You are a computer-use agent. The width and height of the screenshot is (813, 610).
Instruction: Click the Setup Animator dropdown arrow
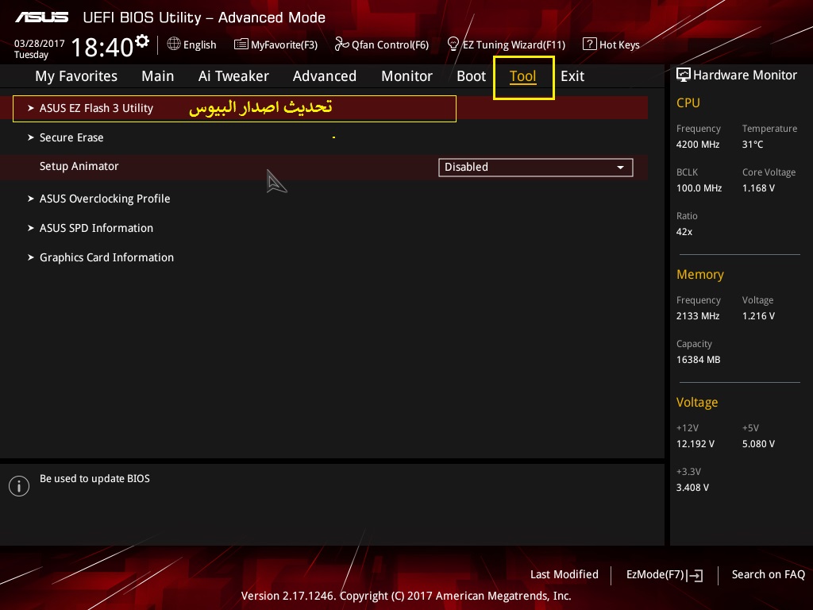click(x=620, y=168)
